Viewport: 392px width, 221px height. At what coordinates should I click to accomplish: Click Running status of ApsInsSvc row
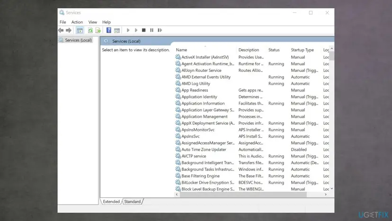[x=276, y=136]
